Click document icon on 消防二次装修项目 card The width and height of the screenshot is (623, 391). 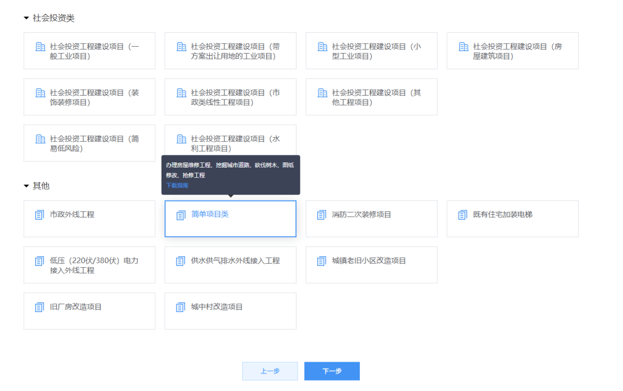click(x=322, y=215)
